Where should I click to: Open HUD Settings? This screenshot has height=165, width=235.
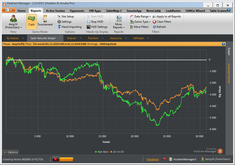click(97, 27)
